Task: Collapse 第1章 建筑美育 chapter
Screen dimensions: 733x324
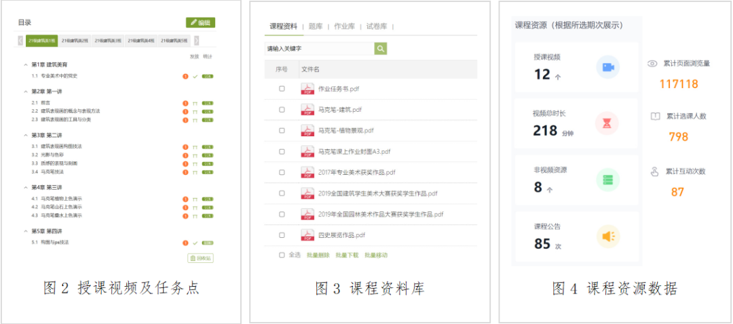Action: [x=25, y=64]
